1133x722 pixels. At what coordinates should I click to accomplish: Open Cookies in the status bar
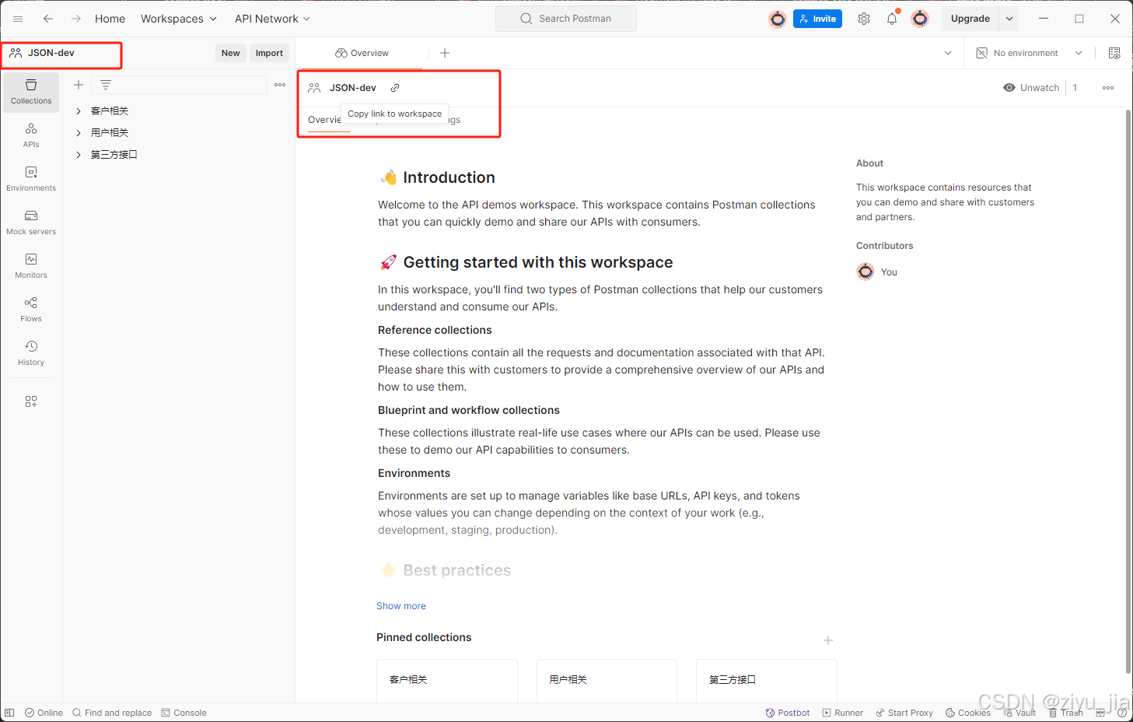pyautogui.click(x=968, y=713)
